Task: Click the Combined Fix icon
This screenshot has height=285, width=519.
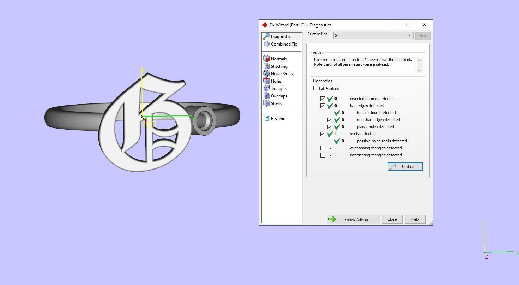Action: pos(267,44)
